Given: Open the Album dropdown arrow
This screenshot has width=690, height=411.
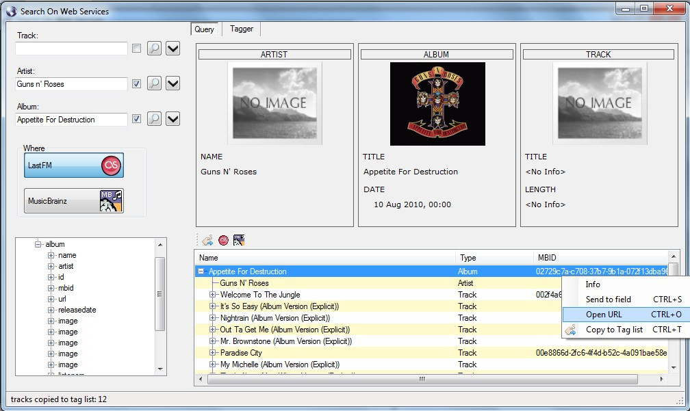Looking at the screenshot, I should (x=173, y=119).
